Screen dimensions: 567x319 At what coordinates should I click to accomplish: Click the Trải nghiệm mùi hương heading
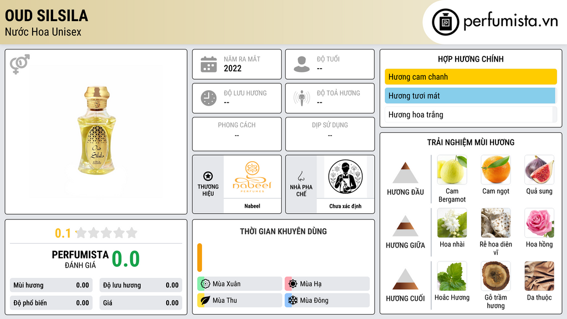471,142
